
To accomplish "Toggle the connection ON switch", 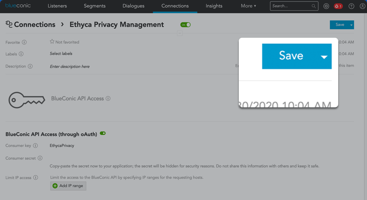I will pyautogui.click(x=185, y=25).
